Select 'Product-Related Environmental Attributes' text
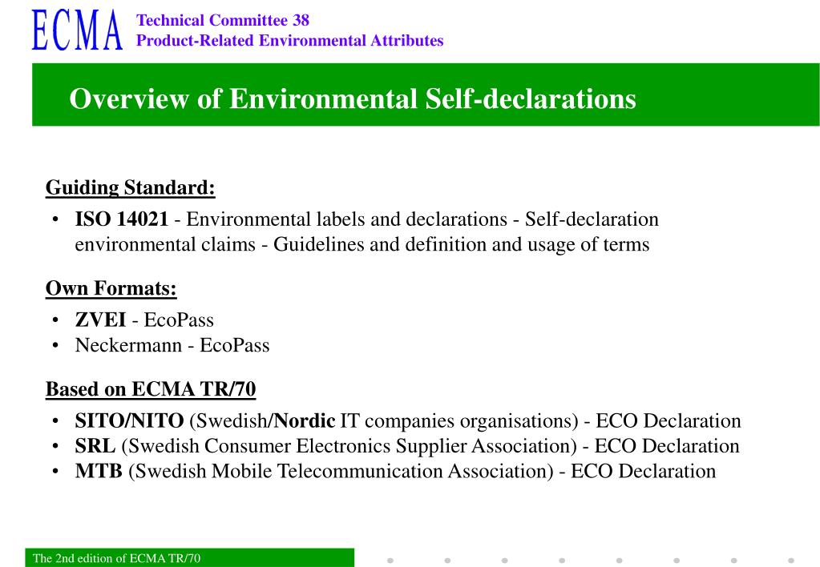Viewport: 820px width, 567px height. (x=289, y=40)
